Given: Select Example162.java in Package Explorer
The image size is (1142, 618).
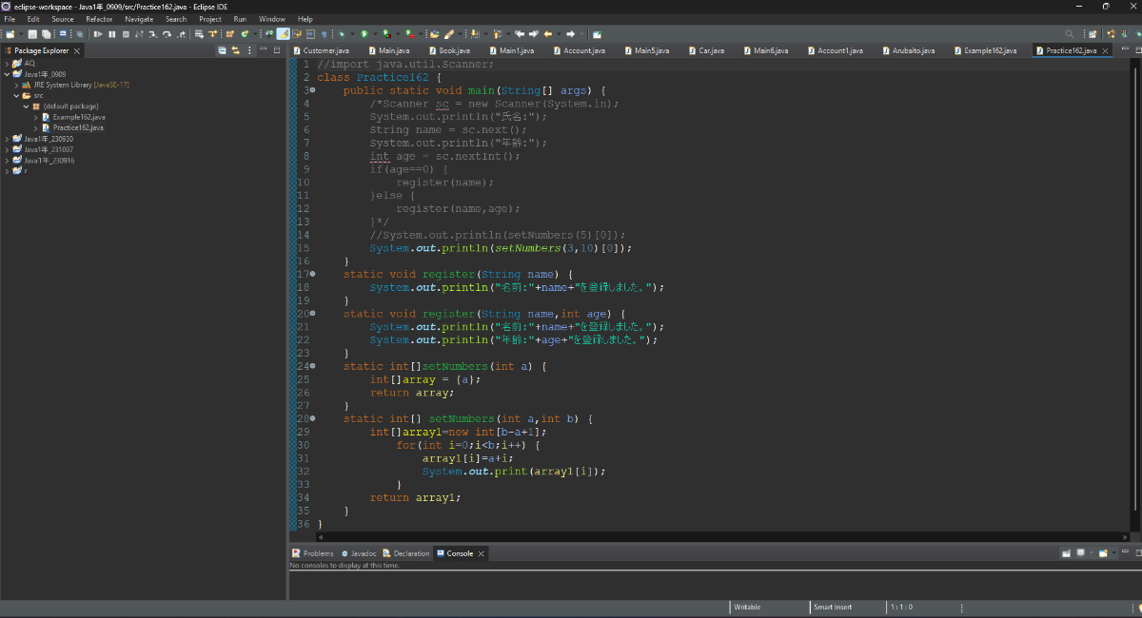Looking at the screenshot, I should click(78, 117).
